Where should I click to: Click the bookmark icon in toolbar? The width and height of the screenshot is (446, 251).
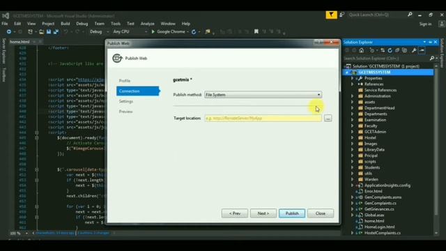(256, 31)
